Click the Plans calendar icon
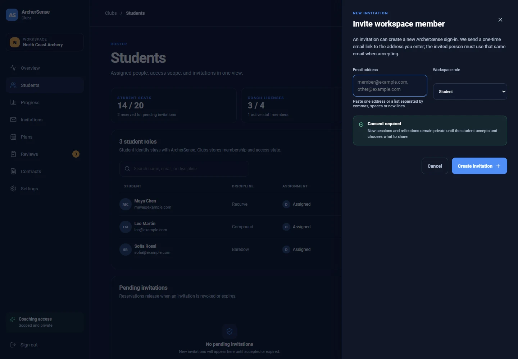The width and height of the screenshot is (518, 359). (x=13, y=137)
